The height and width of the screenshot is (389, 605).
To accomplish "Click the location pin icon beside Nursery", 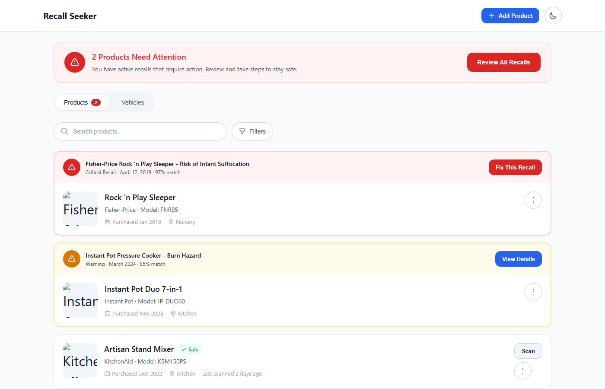I will tap(171, 222).
